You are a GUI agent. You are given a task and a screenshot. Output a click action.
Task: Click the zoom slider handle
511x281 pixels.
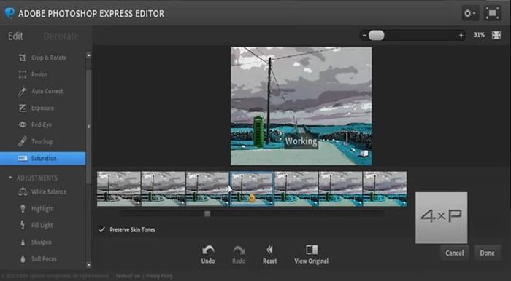point(377,35)
